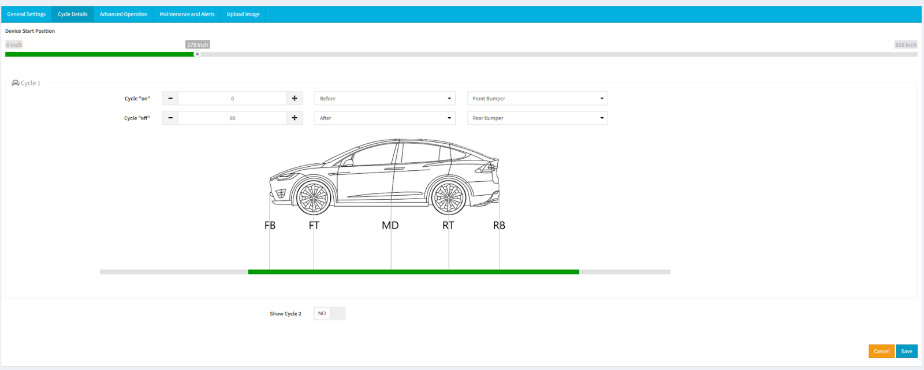
Task: Open the "After" dropdown for Cycle off
Action: (x=385, y=118)
